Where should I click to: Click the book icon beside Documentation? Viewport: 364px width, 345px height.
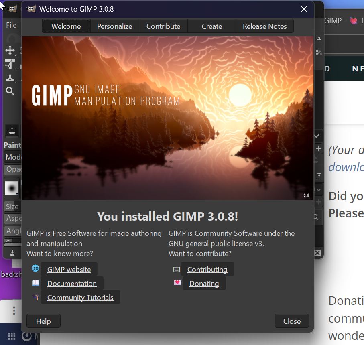pyautogui.click(x=35, y=283)
